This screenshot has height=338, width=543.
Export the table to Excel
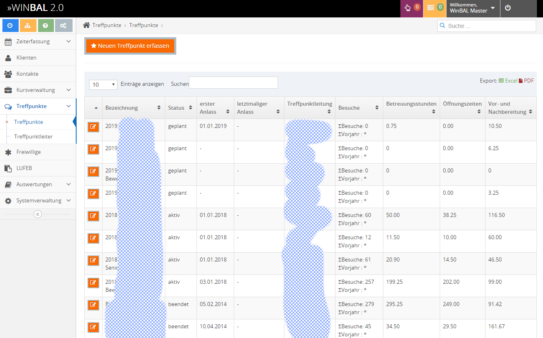point(508,81)
